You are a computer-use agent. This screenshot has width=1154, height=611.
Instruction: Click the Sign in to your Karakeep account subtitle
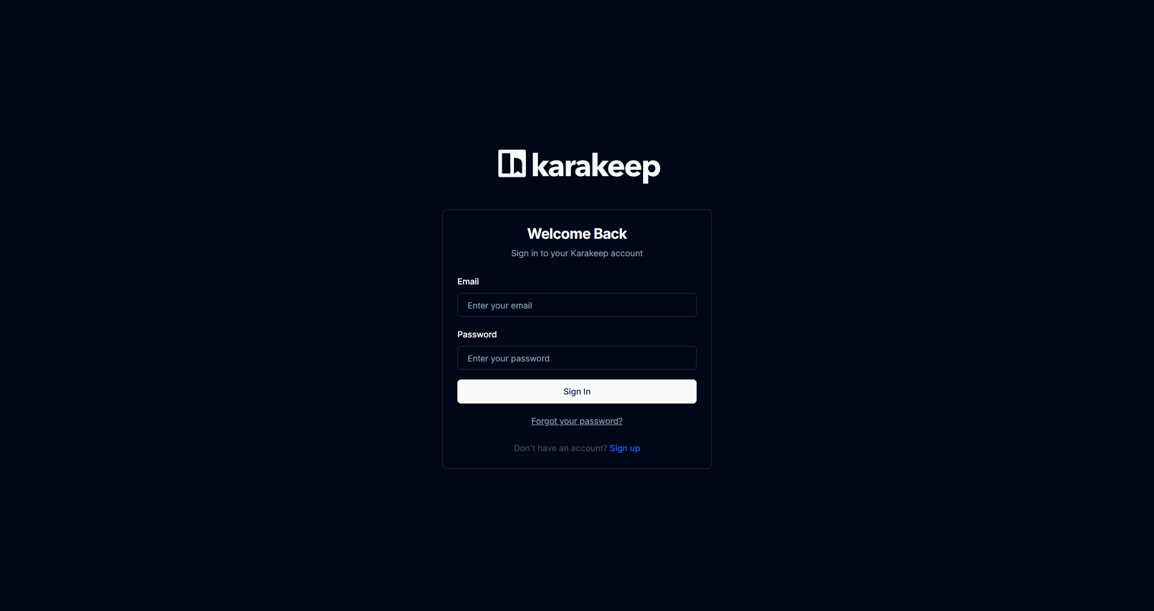[x=577, y=253]
